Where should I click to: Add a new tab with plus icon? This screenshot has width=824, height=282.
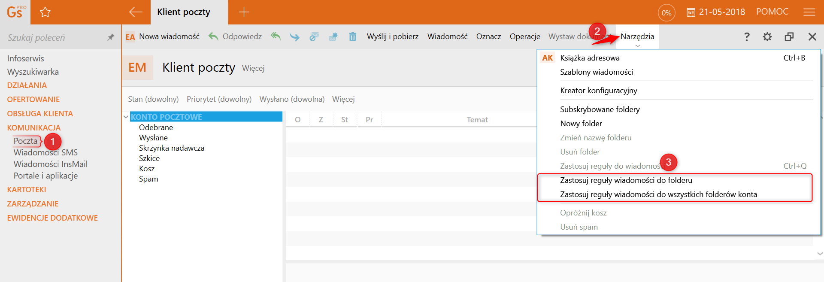[x=244, y=12]
